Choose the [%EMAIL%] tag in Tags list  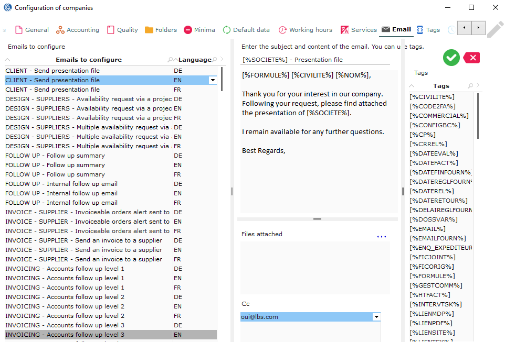427,229
